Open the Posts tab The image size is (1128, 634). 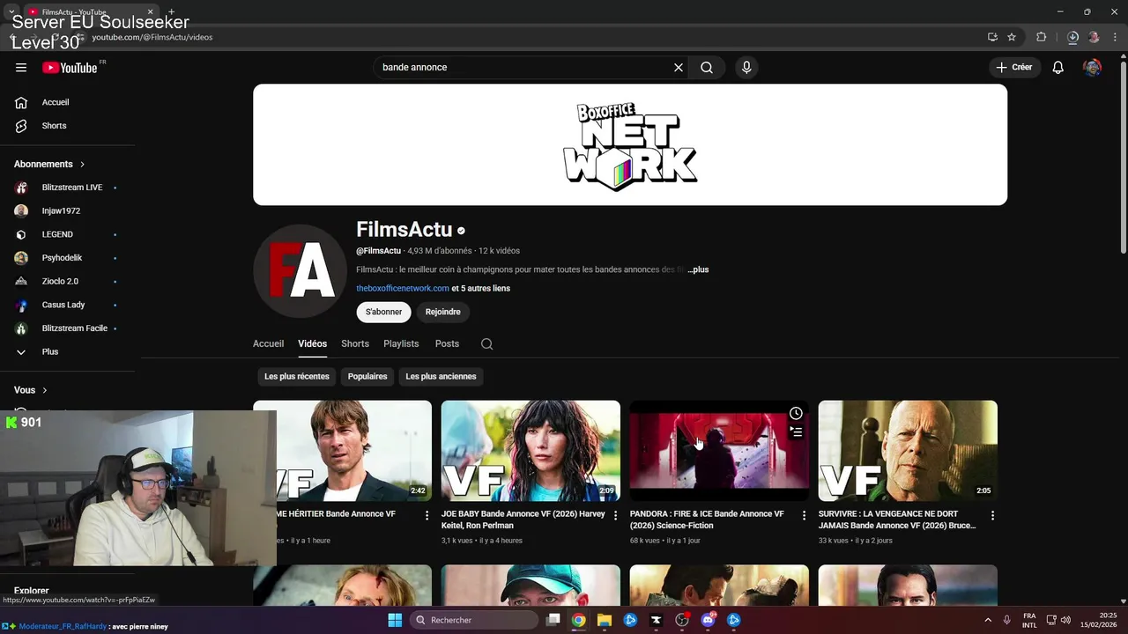[x=447, y=344]
